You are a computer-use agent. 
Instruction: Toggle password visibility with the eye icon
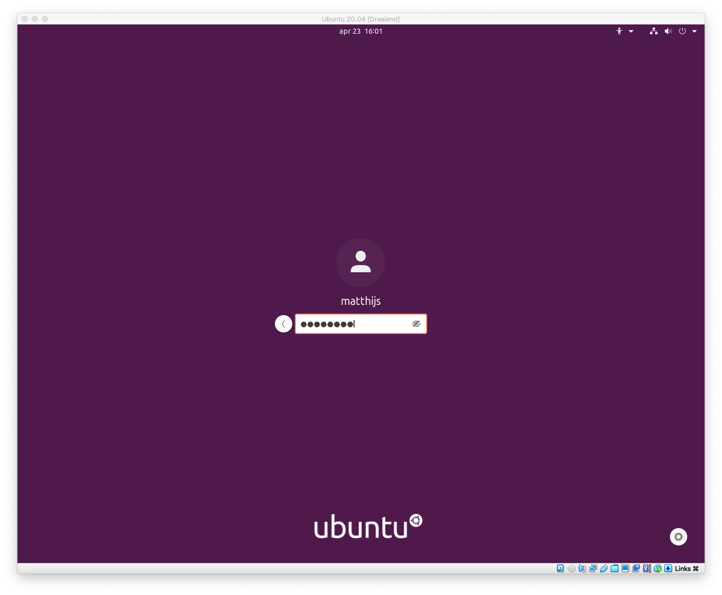pyautogui.click(x=416, y=324)
